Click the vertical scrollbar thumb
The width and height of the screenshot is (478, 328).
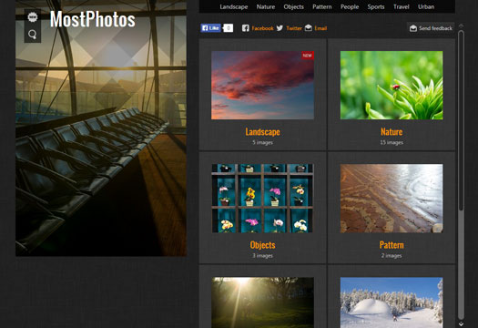(461, 120)
